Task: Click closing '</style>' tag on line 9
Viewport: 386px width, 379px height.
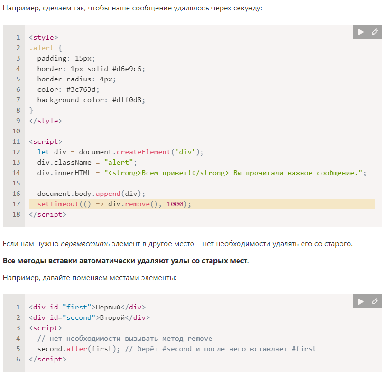Action: click(x=46, y=121)
